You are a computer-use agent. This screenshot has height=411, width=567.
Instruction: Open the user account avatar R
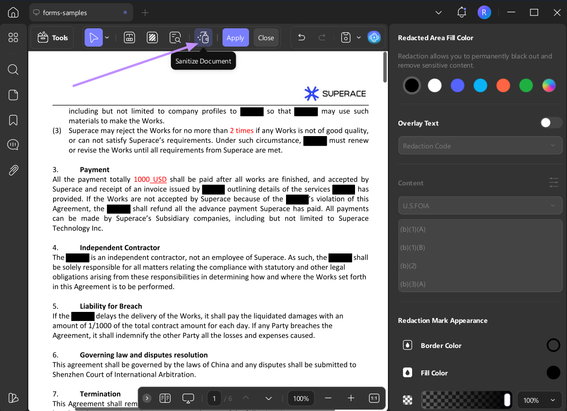click(x=484, y=12)
